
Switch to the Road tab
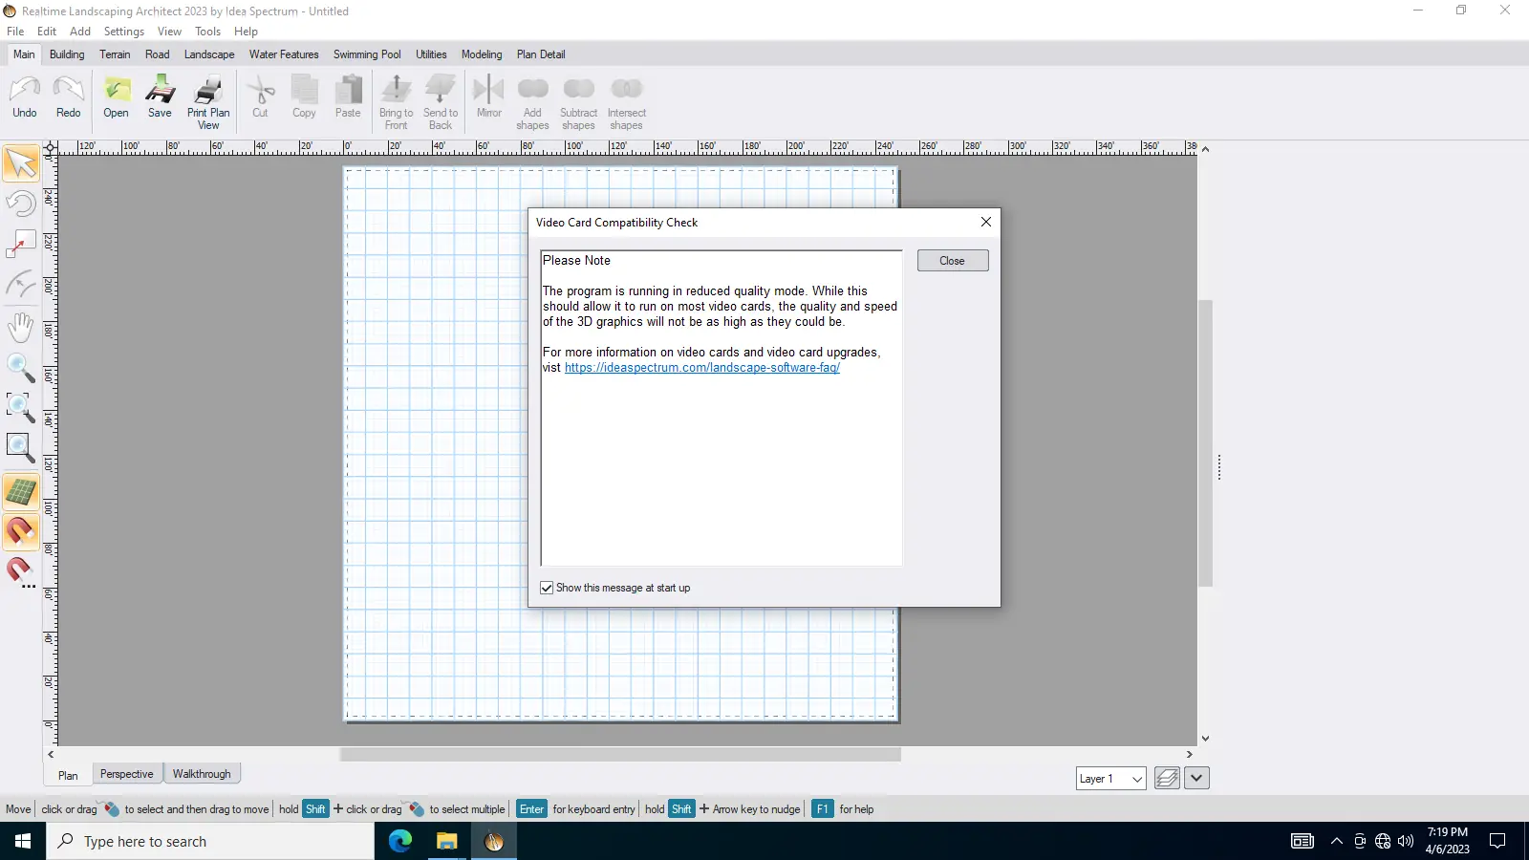(x=157, y=54)
